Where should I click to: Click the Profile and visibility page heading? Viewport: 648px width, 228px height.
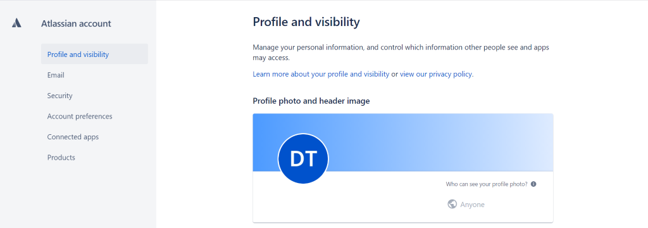point(306,22)
